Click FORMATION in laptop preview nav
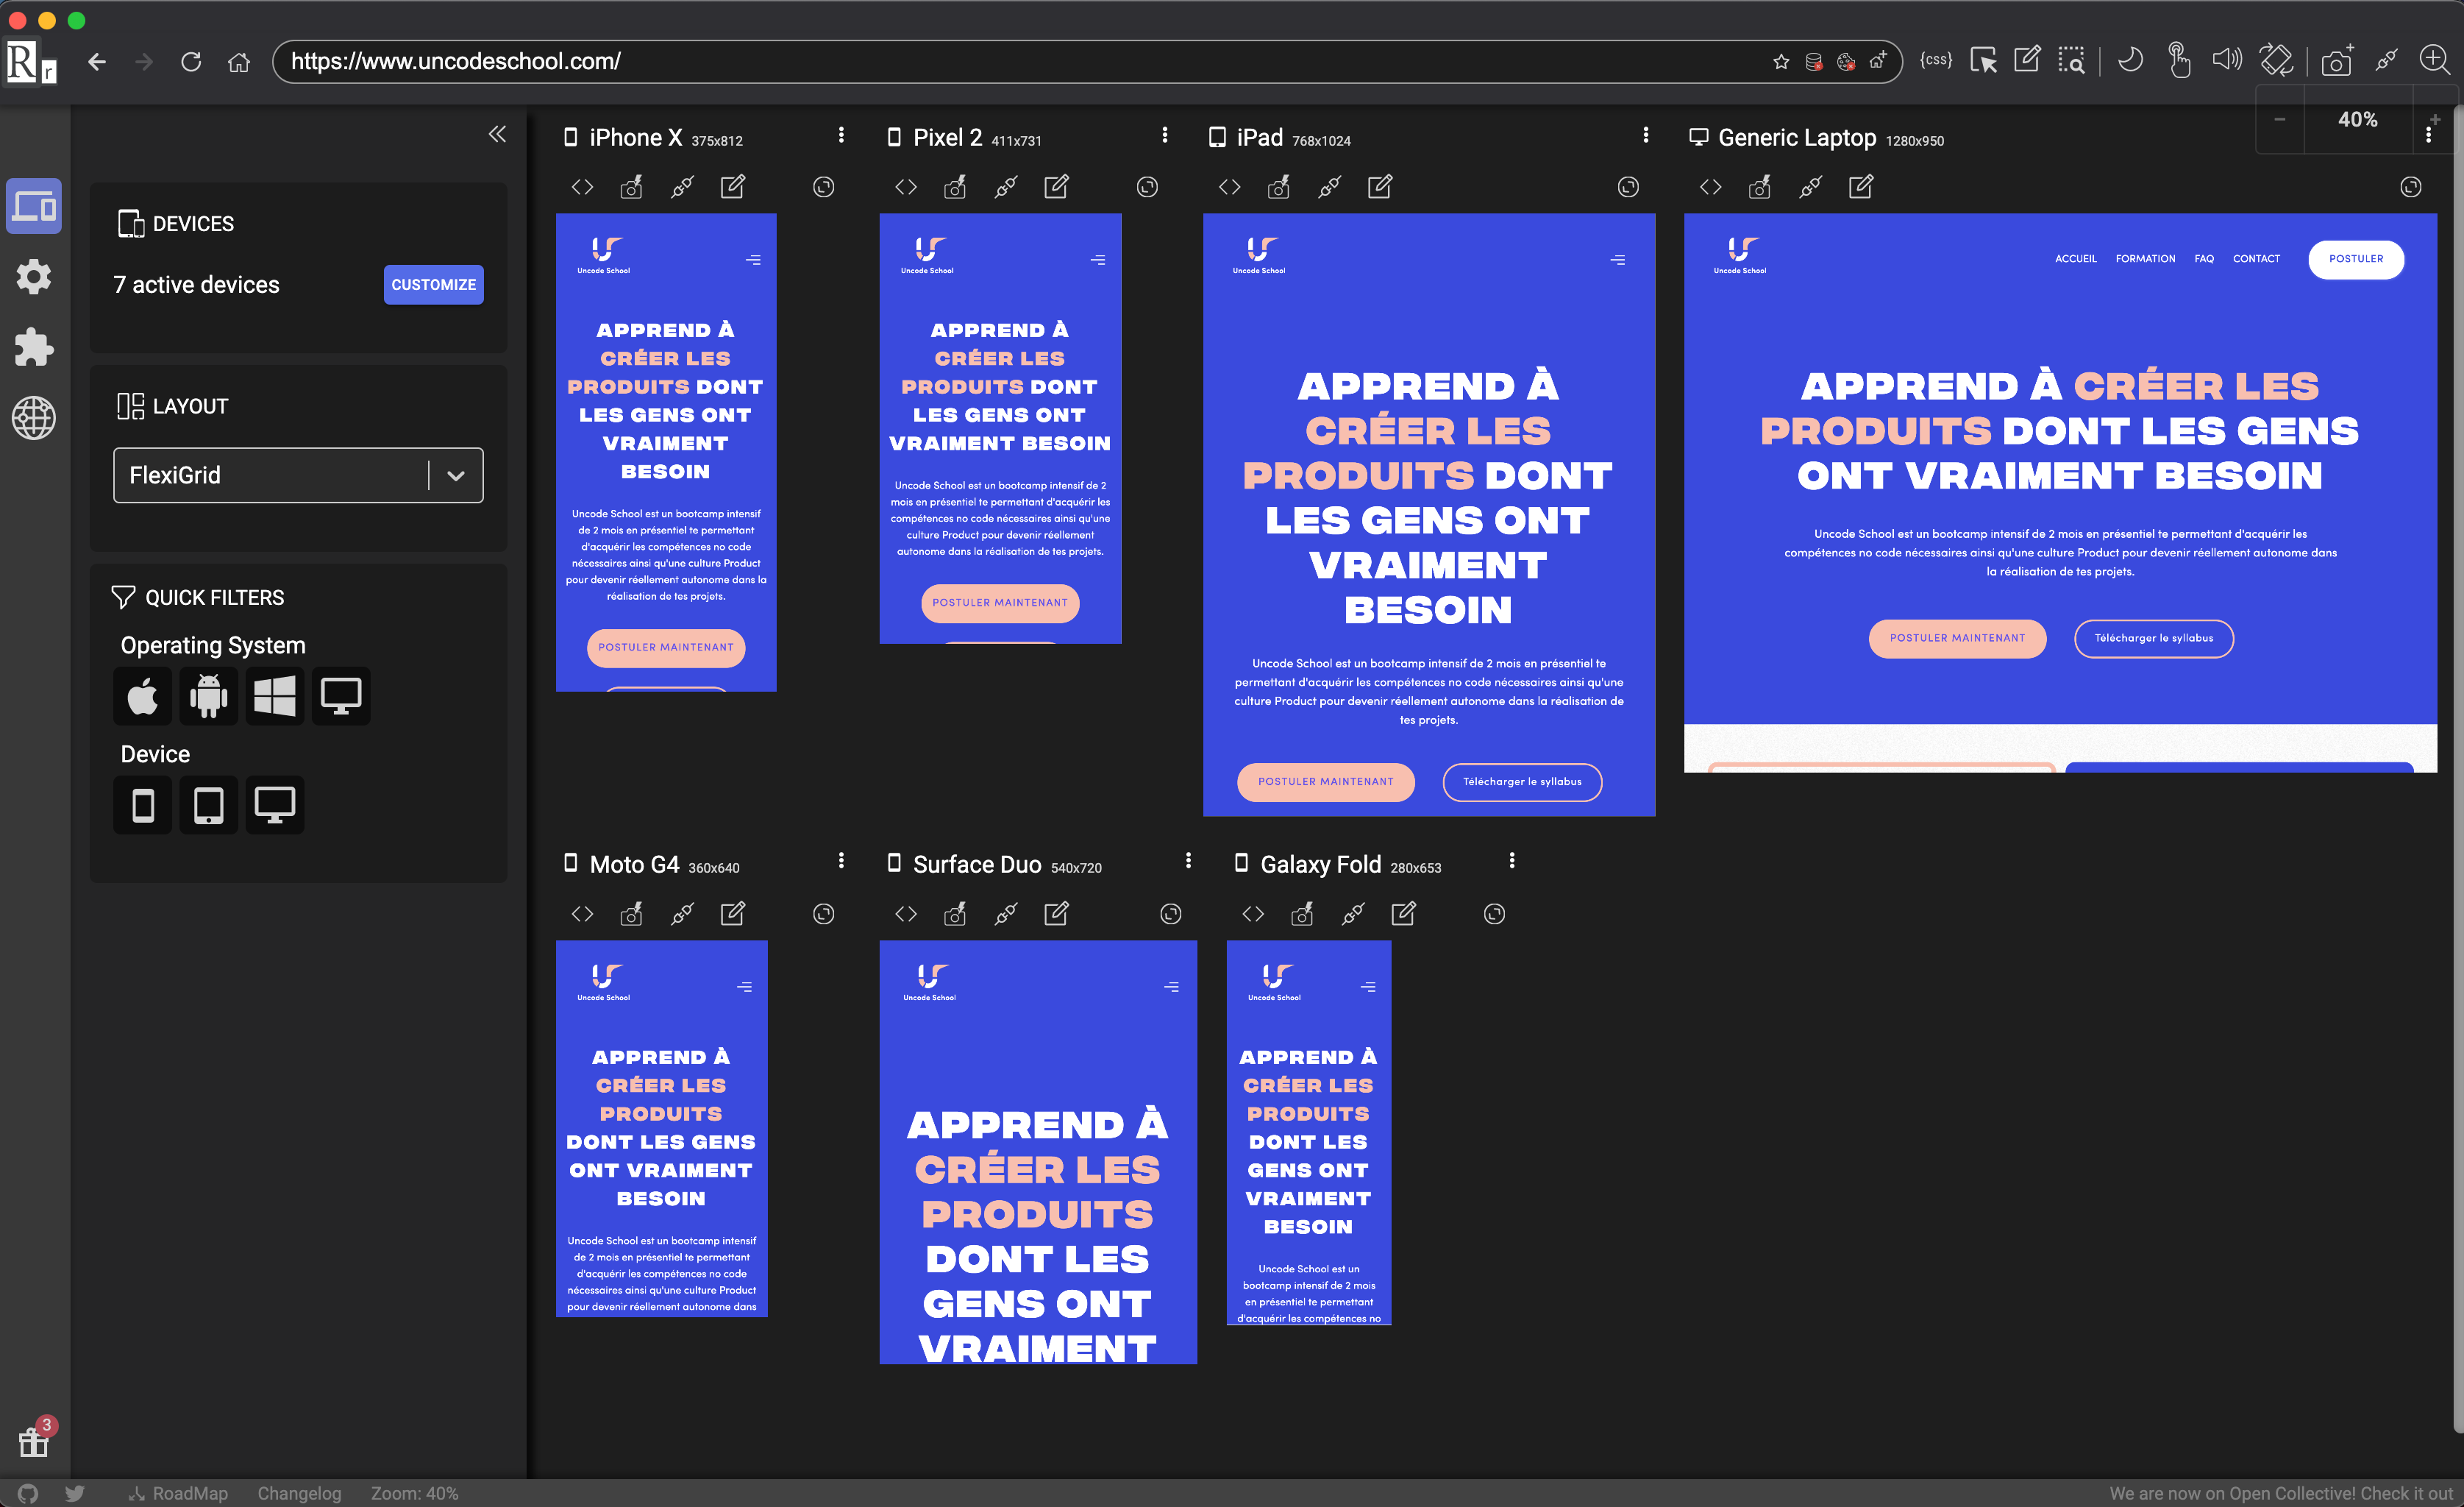The width and height of the screenshot is (2464, 1507). tap(2145, 259)
